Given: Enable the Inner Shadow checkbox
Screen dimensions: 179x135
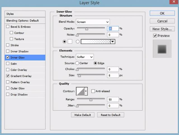Looking at the screenshot, I should (8, 51).
